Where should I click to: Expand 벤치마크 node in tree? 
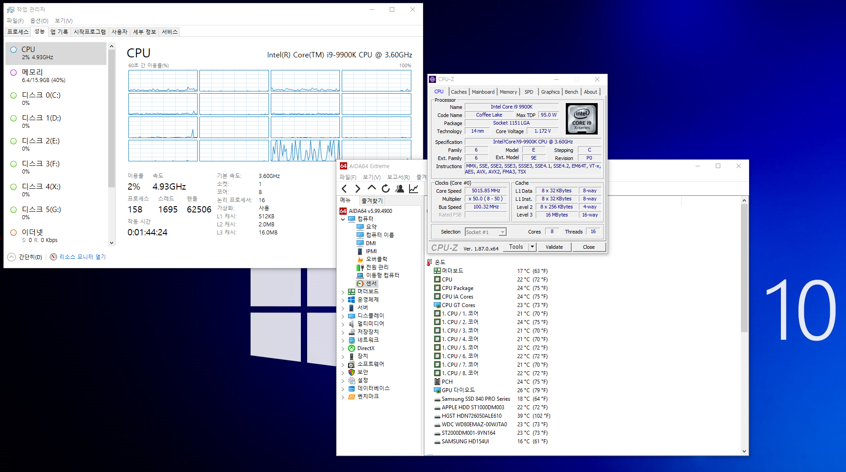pos(343,397)
